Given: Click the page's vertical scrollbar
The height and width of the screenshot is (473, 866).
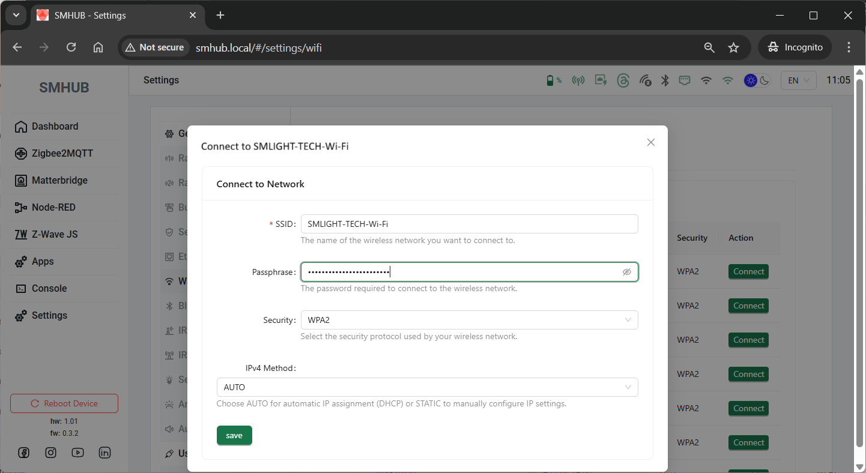Looking at the screenshot, I should click(859, 264).
